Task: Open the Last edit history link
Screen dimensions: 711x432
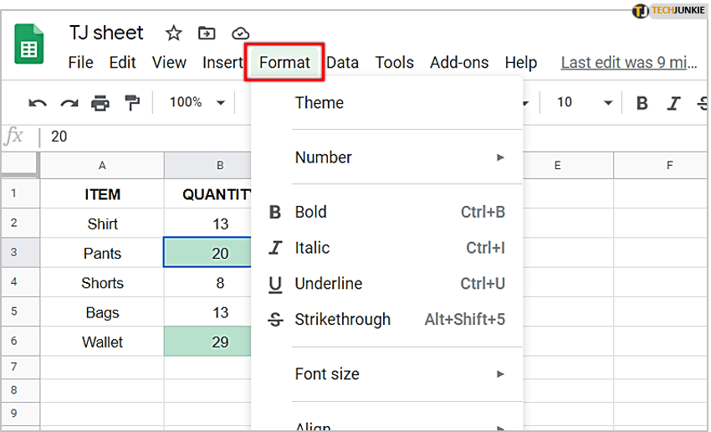Action: 627,63
